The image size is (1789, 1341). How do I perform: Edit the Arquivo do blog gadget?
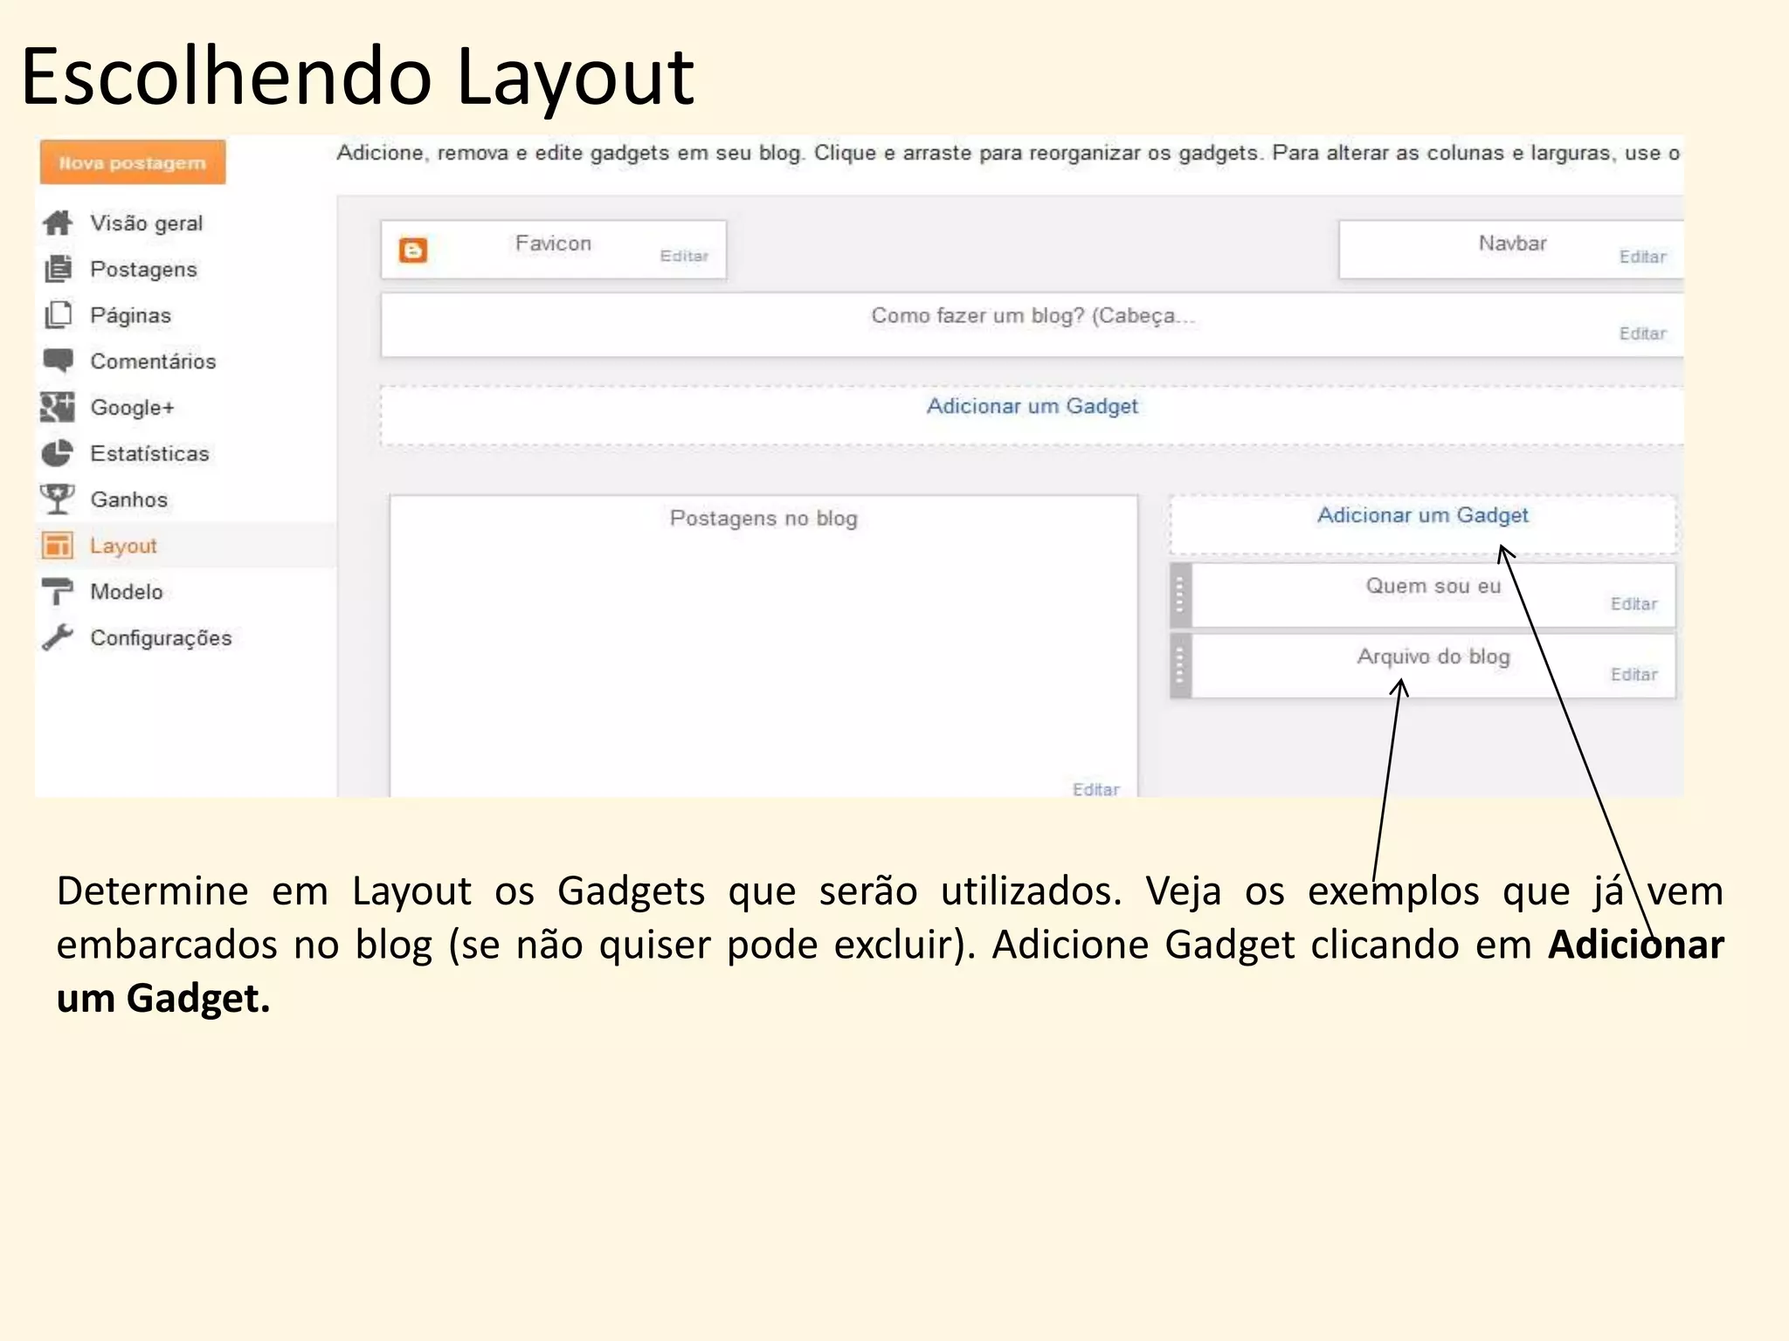coord(1634,675)
